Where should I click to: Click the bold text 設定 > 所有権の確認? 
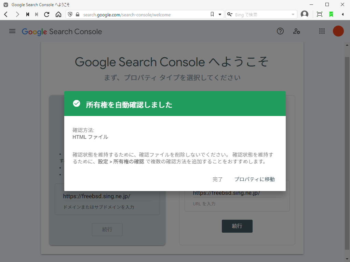pyautogui.click(x=121, y=161)
